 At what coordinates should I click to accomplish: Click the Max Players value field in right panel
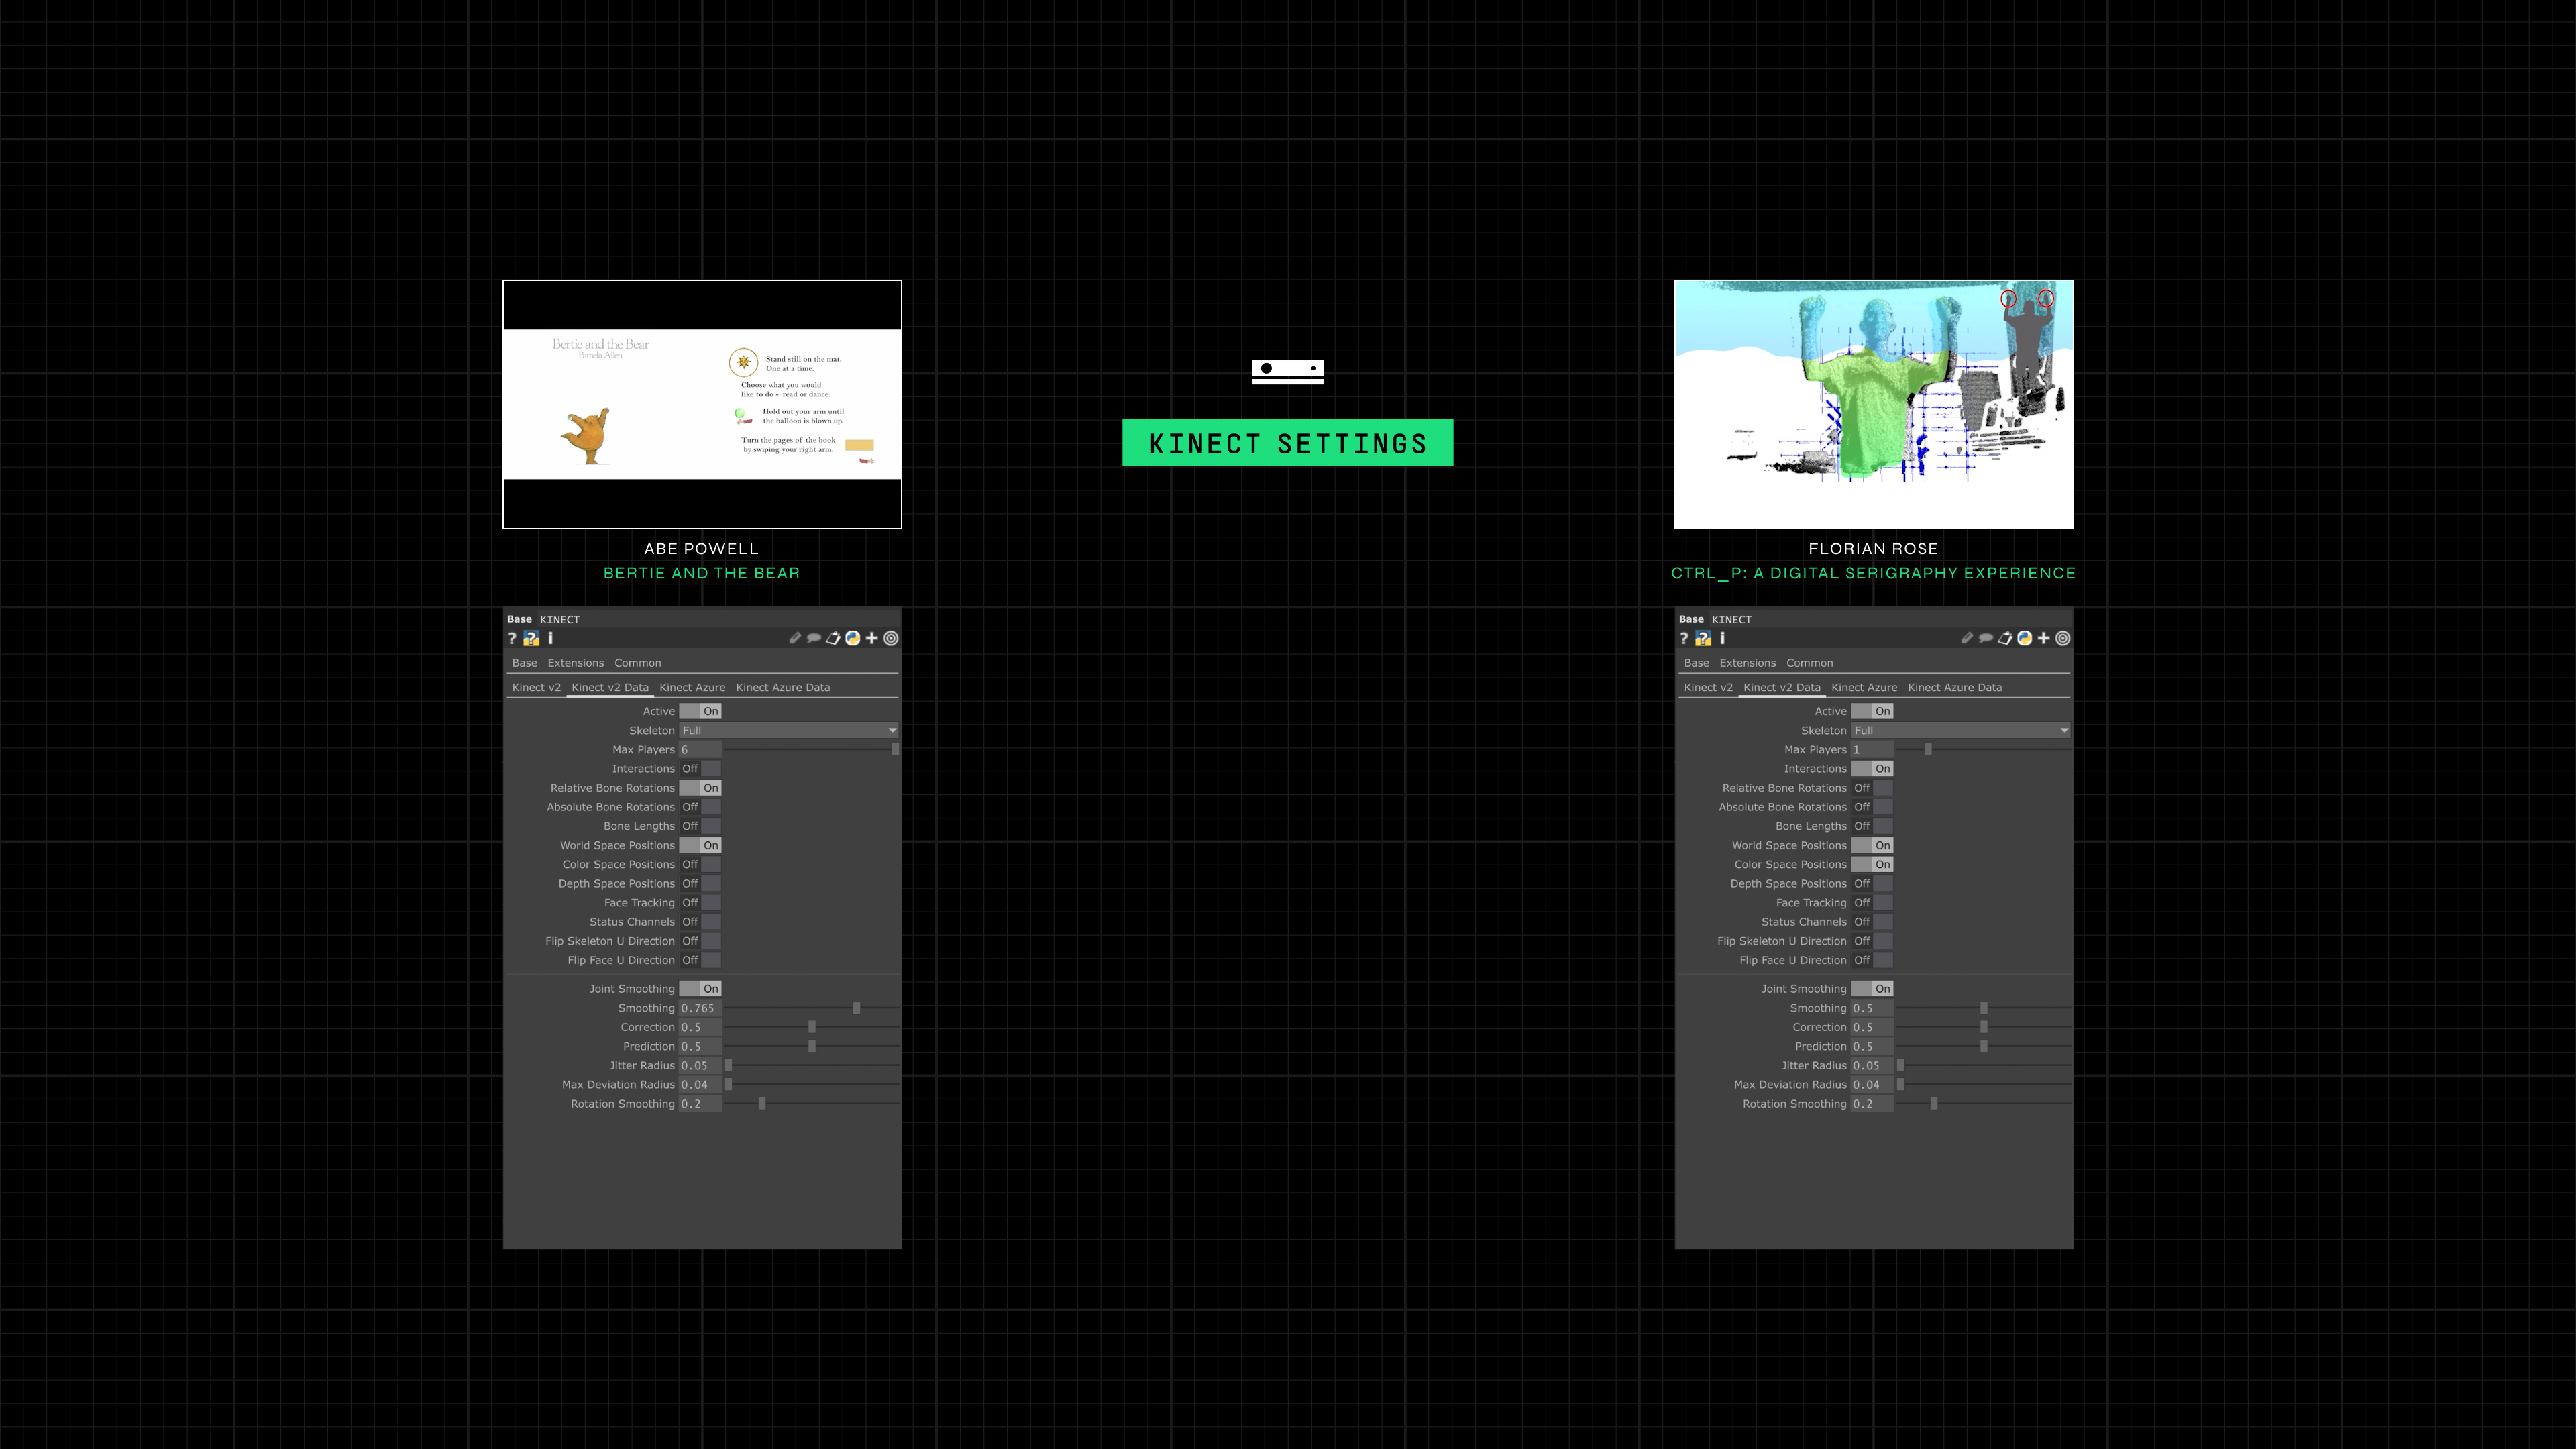click(1871, 750)
